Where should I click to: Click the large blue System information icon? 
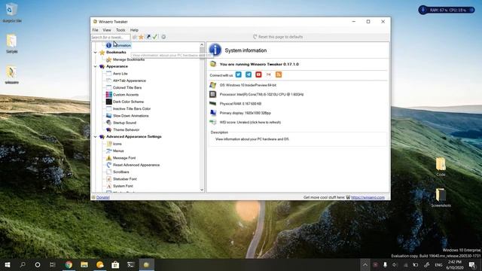[215, 50]
